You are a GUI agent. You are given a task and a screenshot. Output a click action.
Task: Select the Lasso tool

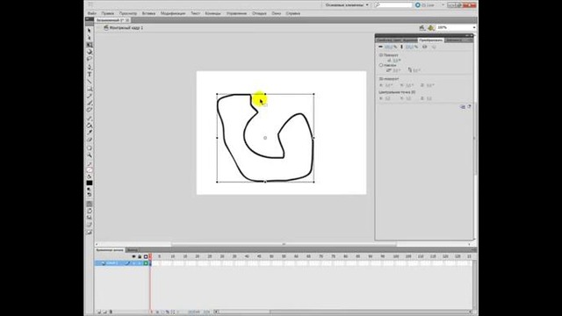point(90,59)
